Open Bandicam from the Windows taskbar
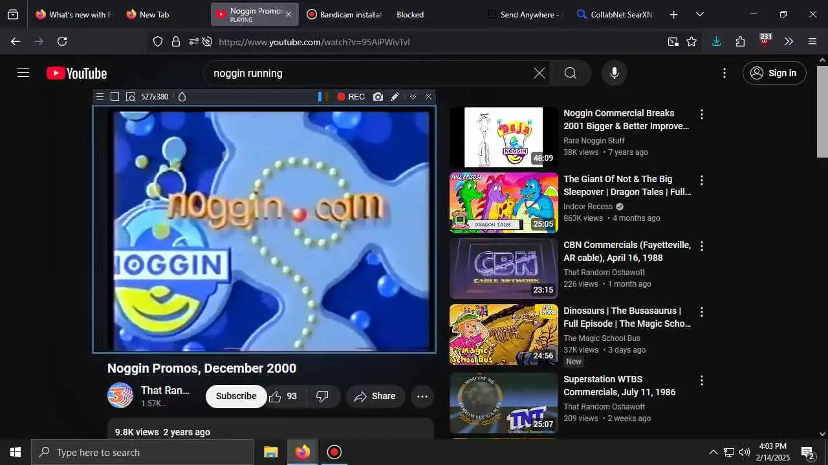The height and width of the screenshot is (465, 828). 334,452
